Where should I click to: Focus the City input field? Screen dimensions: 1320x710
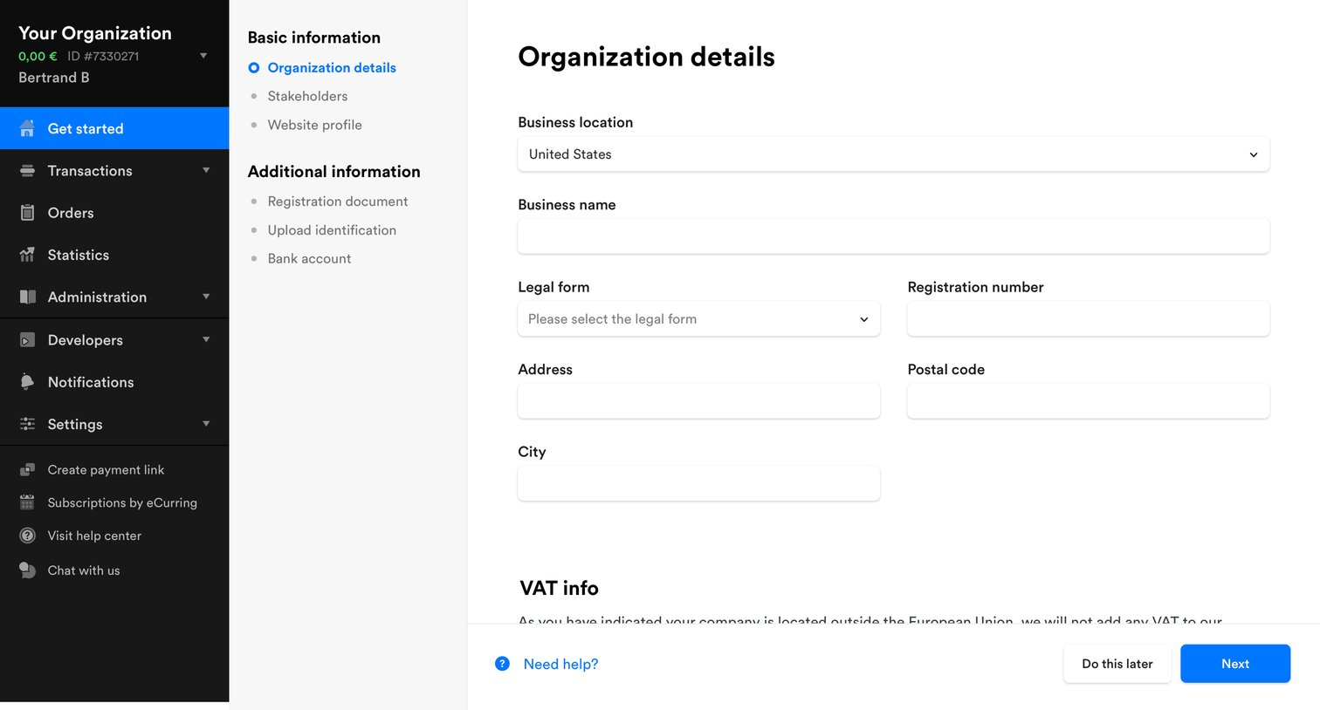pos(698,483)
